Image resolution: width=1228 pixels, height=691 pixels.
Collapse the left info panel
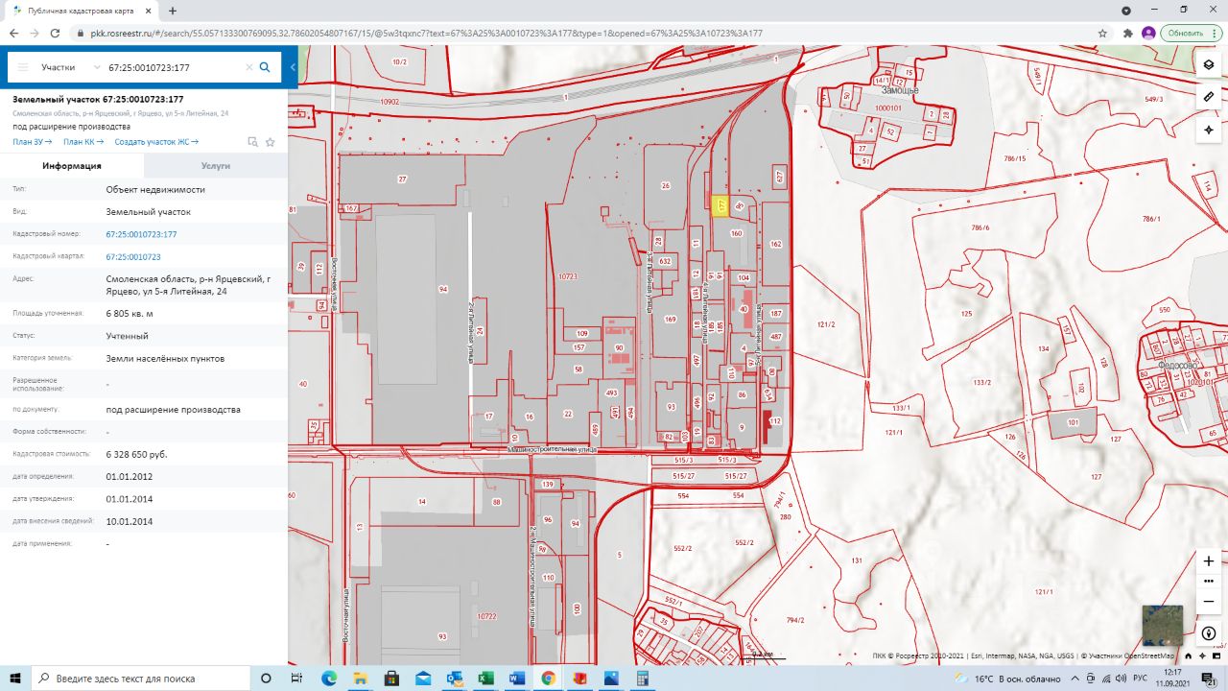293,68
